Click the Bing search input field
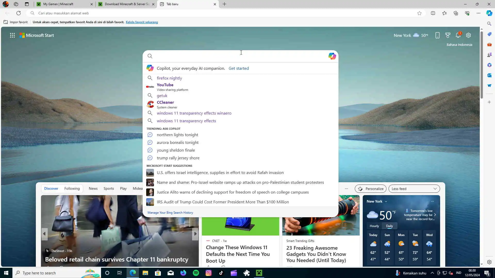Screen dimensions: 495x278 pos(240,56)
